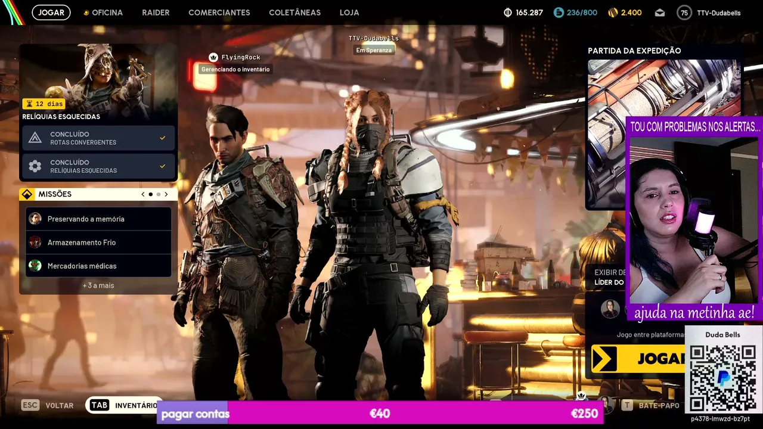Select the TTV-Dudabells name above character
This screenshot has width=763, height=429.
[x=374, y=38]
